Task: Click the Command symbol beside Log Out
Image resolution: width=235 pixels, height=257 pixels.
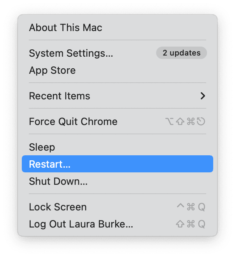Action: click(191, 224)
